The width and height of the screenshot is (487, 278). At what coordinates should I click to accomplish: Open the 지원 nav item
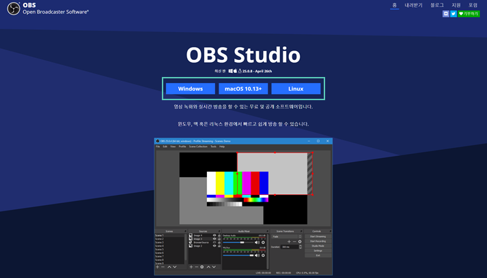click(x=456, y=5)
